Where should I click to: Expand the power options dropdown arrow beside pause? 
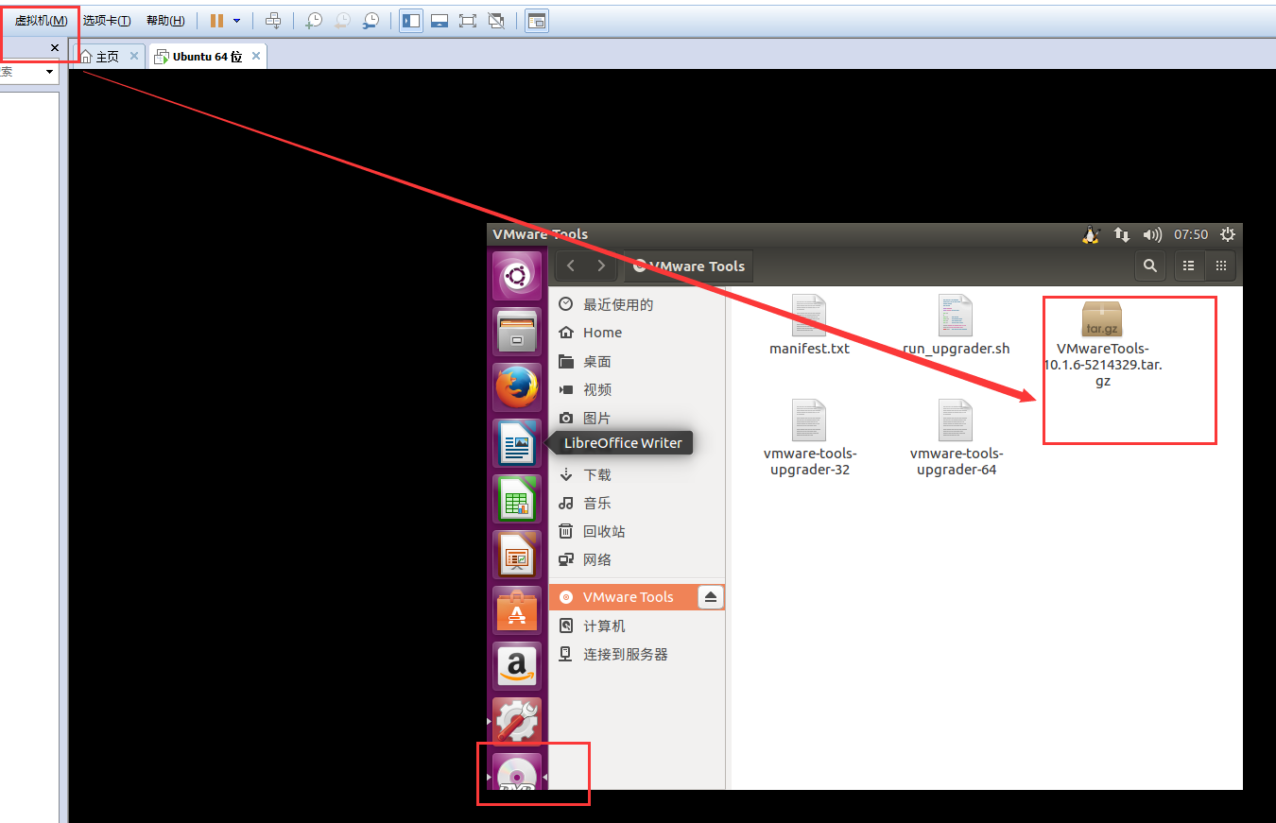(x=236, y=21)
